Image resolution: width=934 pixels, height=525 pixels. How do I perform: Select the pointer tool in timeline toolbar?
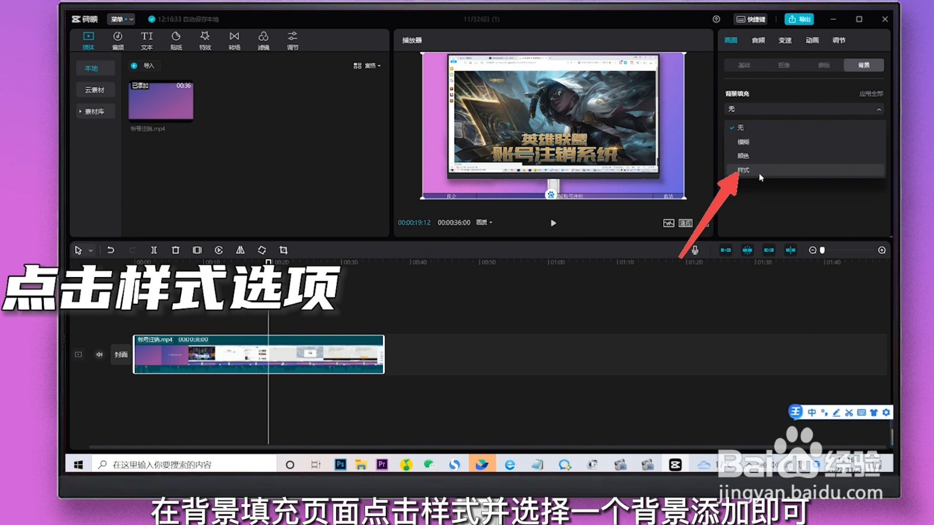coord(78,250)
